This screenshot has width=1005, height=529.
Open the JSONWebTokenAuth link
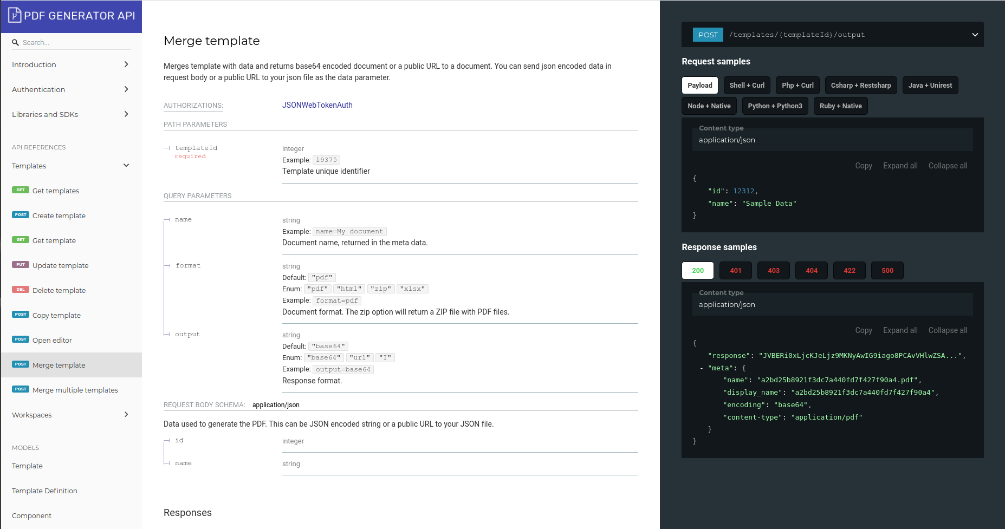point(317,105)
